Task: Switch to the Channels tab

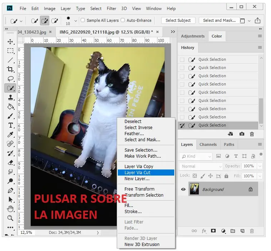Action: pos(208,144)
